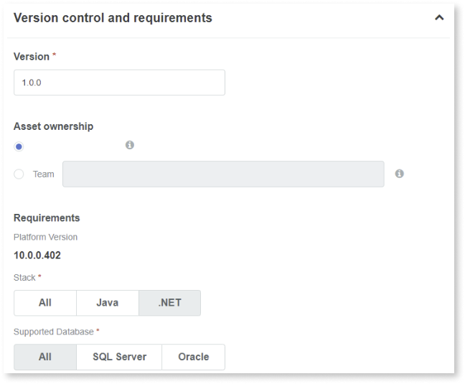Choose All under Supported Database
The image size is (465, 384).
point(45,357)
